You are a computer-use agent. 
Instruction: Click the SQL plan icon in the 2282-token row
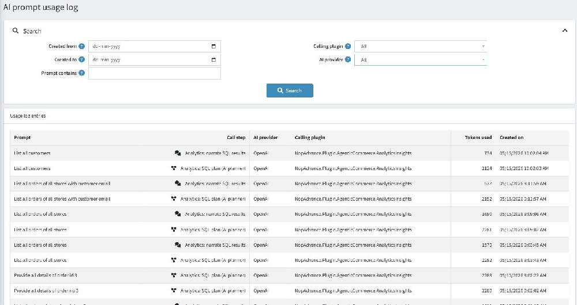[174, 260]
